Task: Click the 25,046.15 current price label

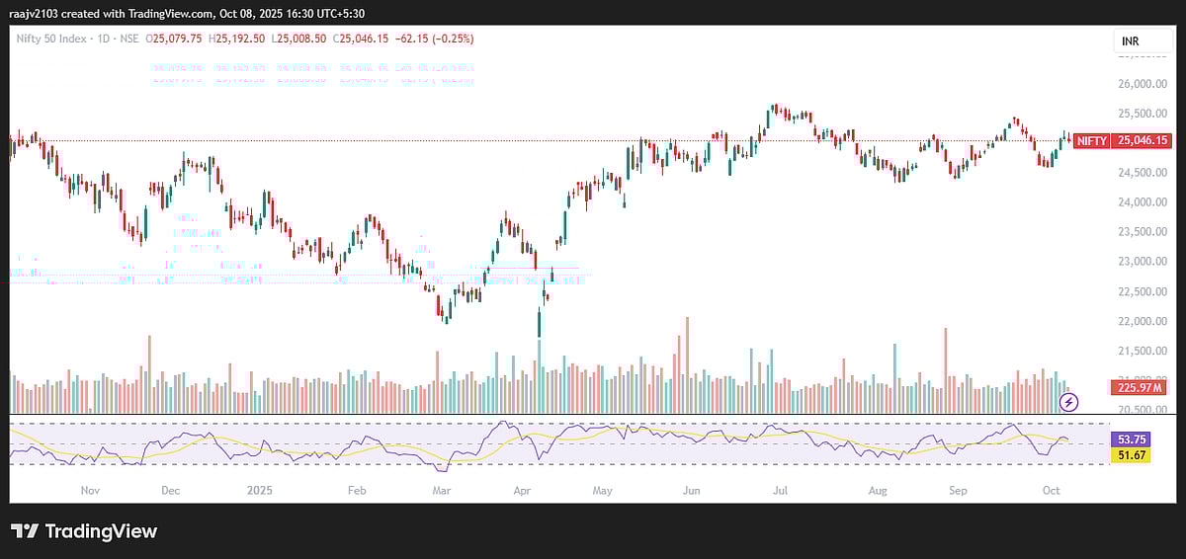Action: (x=1142, y=141)
